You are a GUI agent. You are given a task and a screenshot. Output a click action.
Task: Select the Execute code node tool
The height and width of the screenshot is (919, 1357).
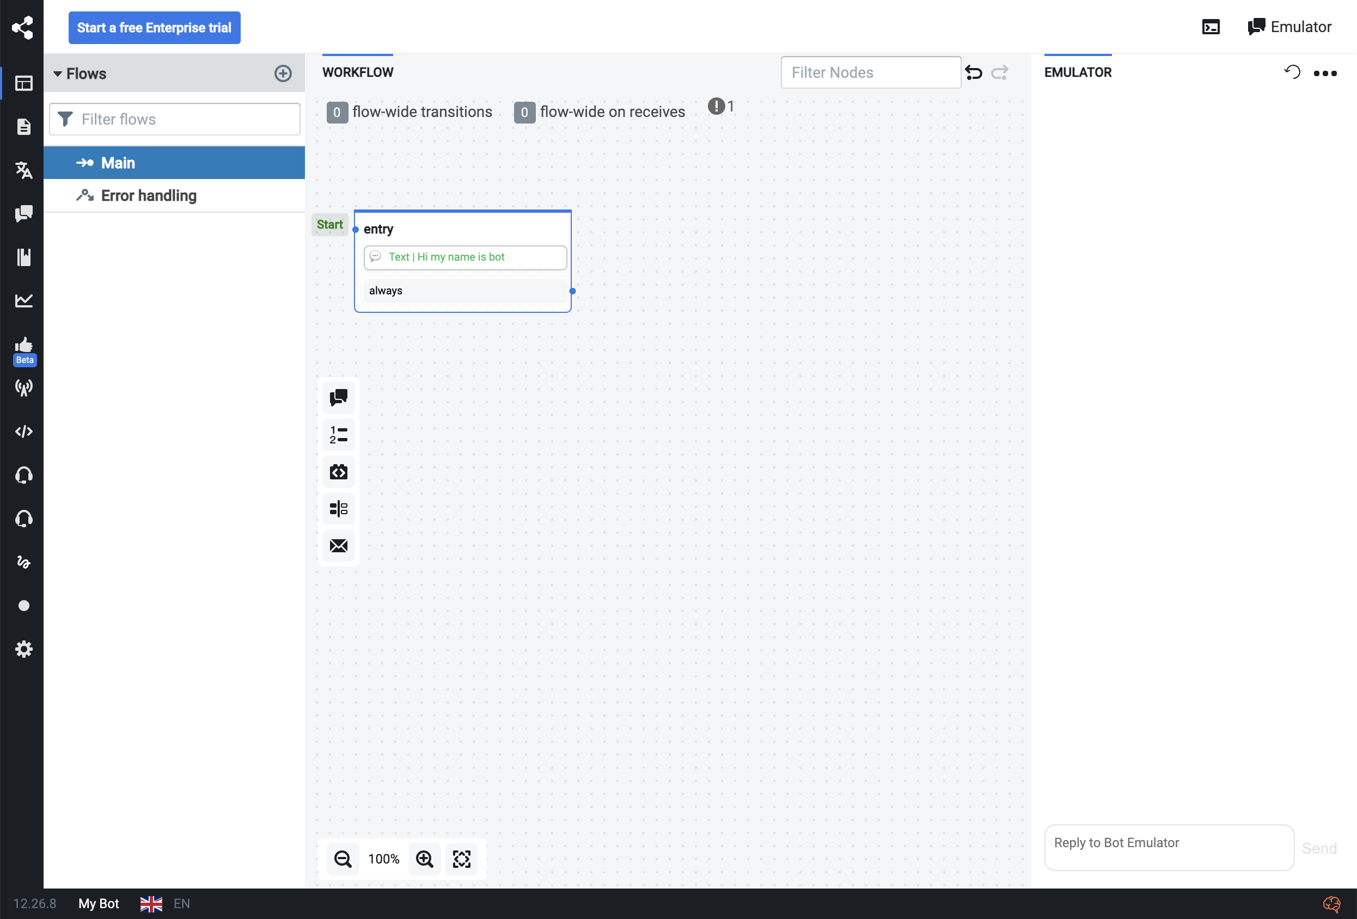pos(339,471)
